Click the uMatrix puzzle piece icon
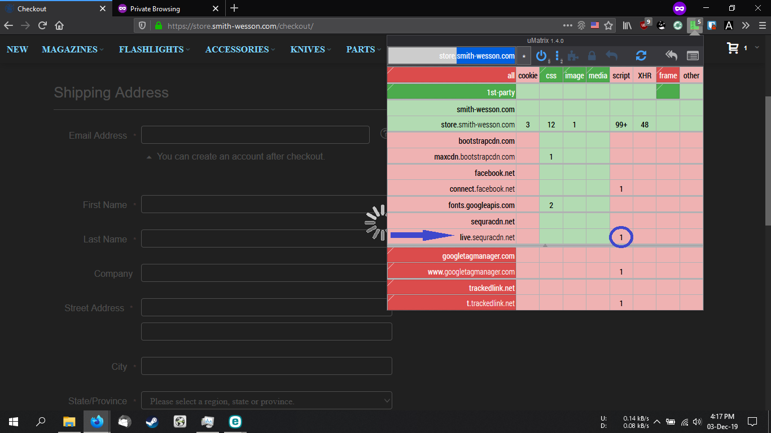The width and height of the screenshot is (771, 433). [x=573, y=56]
